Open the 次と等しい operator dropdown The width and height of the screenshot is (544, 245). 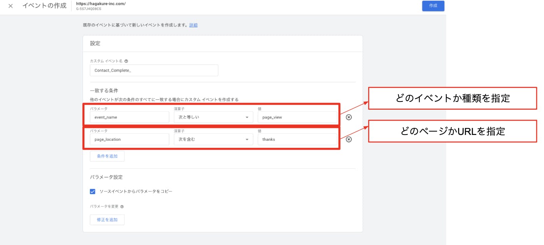point(213,117)
